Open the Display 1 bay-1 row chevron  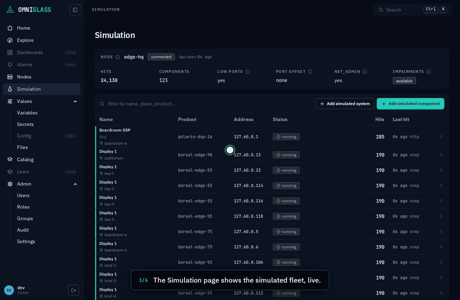pos(441,170)
